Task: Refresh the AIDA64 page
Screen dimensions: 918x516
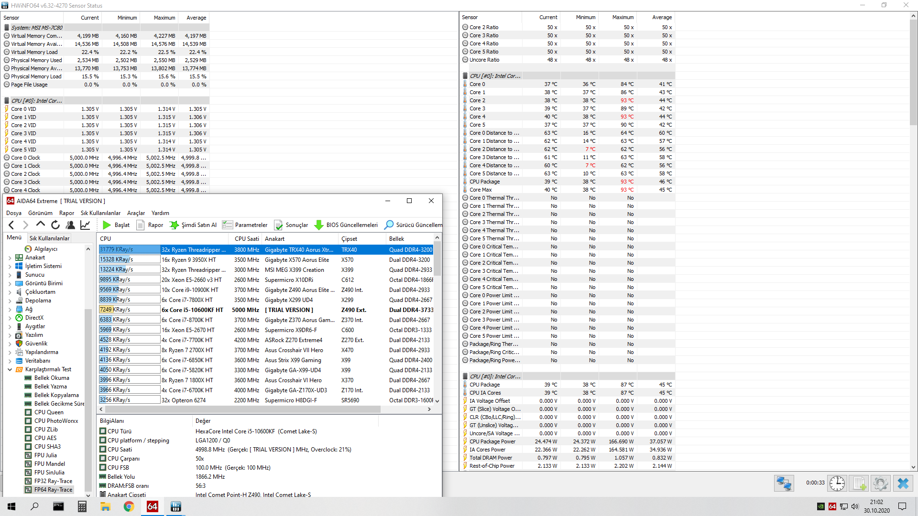Action: point(55,225)
